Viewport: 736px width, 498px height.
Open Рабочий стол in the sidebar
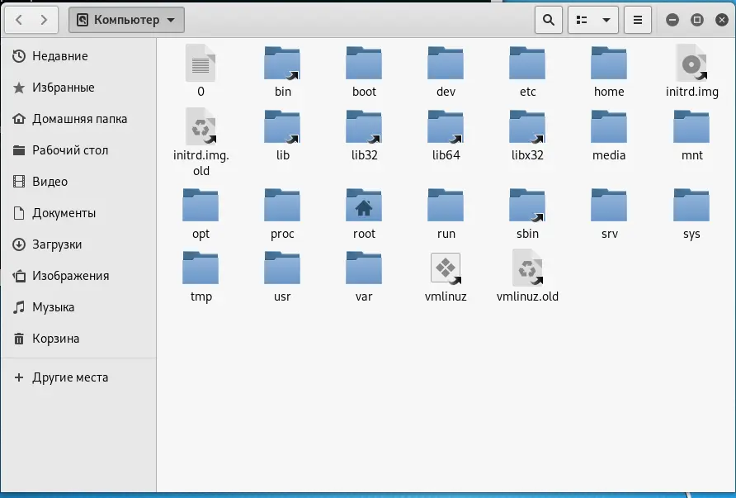[78, 150]
